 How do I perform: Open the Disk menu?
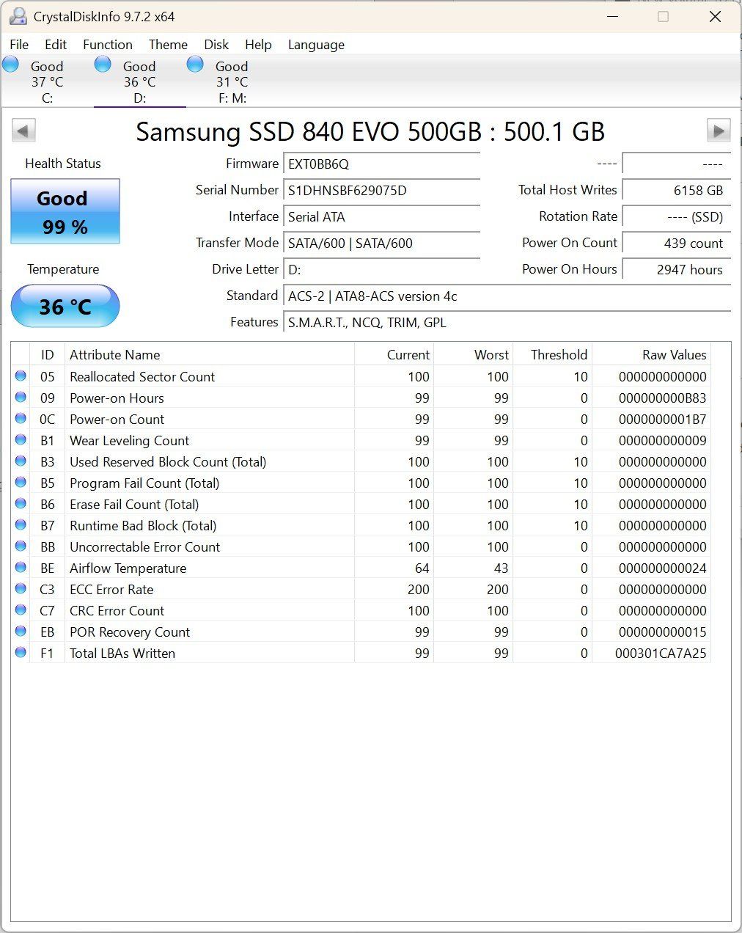click(x=216, y=45)
